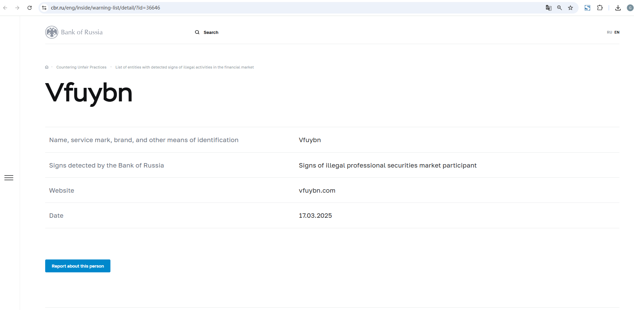634x310 pixels.
Task: Open the browser extensions puzzle icon
Action: 600,8
